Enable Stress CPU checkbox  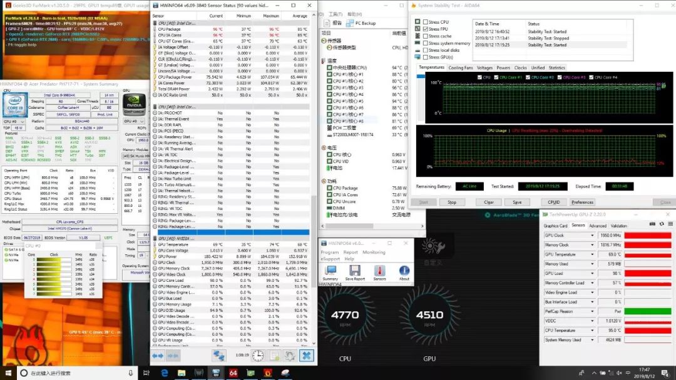pyautogui.click(x=426, y=22)
